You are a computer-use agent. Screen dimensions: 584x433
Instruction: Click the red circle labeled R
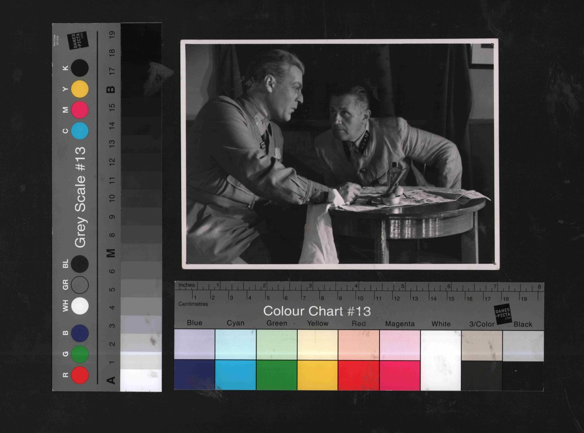(80, 375)
